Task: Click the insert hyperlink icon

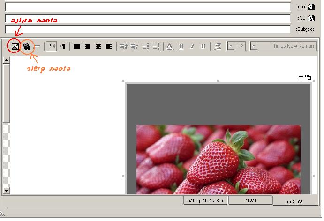Action: pyautogui.click(x=26, y=46)
